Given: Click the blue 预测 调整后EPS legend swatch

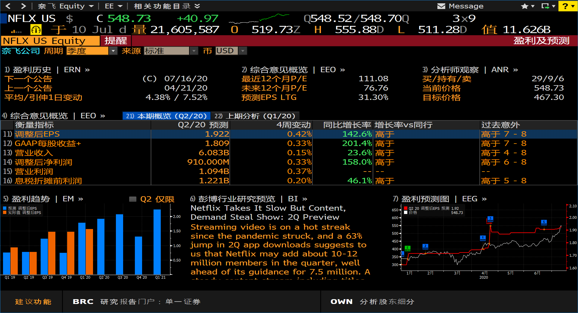Looking at the screenshot, I should tap(5, 208).
